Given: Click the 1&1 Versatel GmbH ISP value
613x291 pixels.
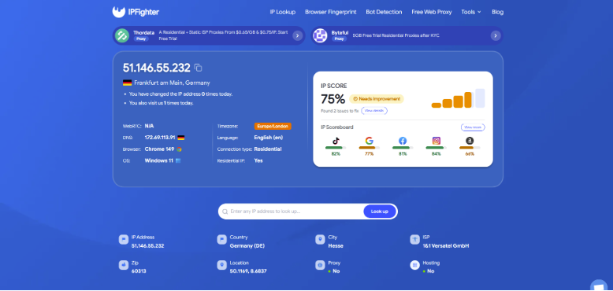Looking at the screenshot, I should point(446,246).
